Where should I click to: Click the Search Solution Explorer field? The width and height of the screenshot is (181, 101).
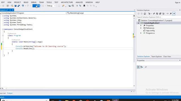[x=159, y=17]
